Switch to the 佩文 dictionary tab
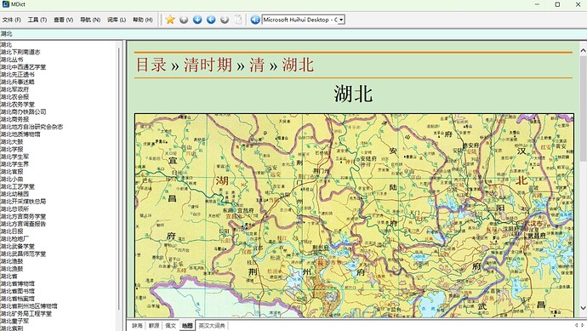This screenshot has height=331, width=587. [x=171, y=325]
